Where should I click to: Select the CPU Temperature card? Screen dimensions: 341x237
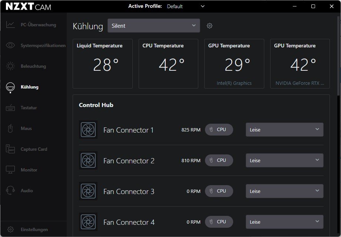pos(168,64)
